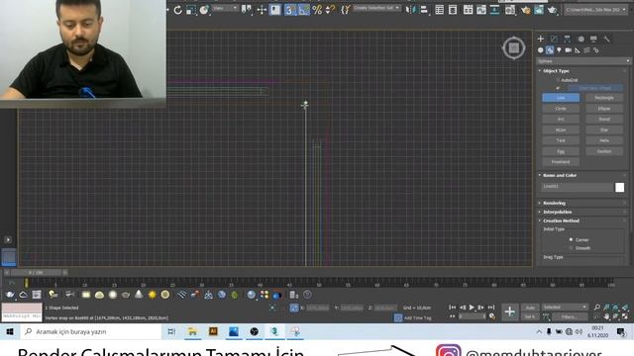Activate Select and Manipulate tool
The width and height of the screenshot is (634, 356).
[x=262, y=10]
